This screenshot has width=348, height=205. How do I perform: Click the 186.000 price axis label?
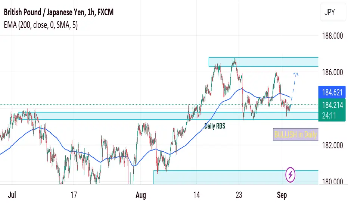332,72
